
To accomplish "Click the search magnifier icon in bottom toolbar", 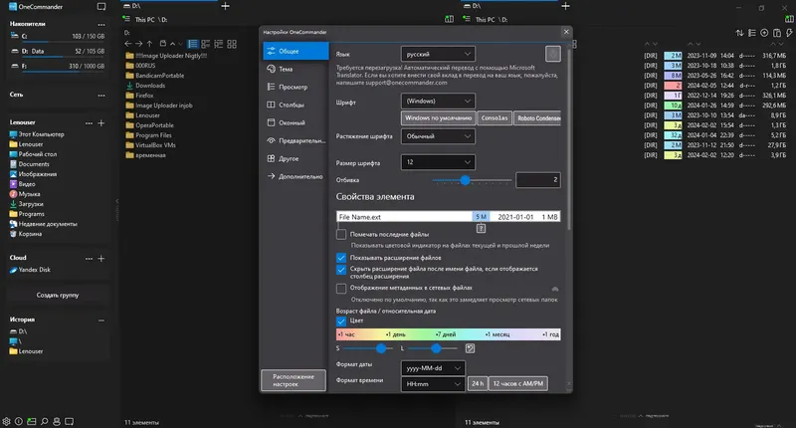I will [44, 421].
